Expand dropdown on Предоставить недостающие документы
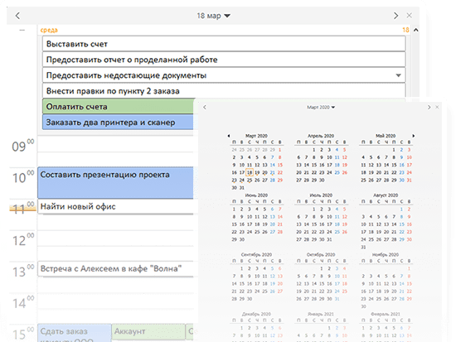 pos(399,75)
